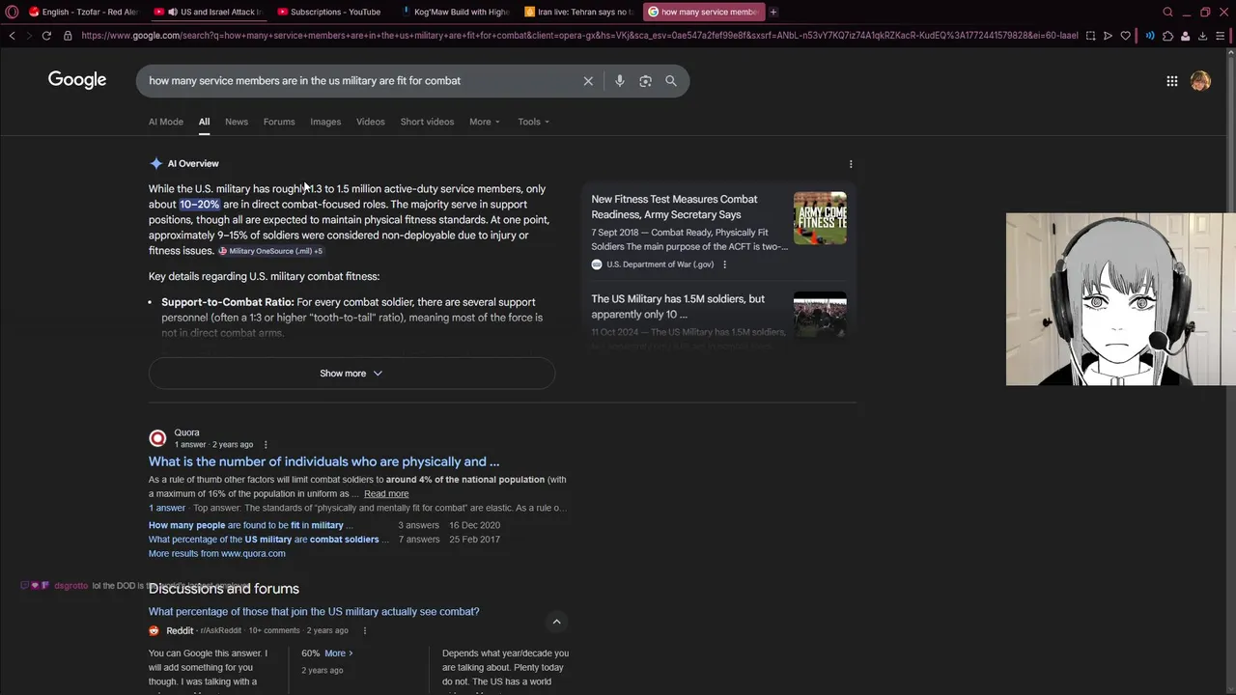Expand the More search filters dropdown
This screenshot has width=1236, height=695.
coord(485,122)
